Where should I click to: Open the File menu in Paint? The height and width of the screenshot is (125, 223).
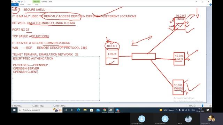(x=15, y=5)
